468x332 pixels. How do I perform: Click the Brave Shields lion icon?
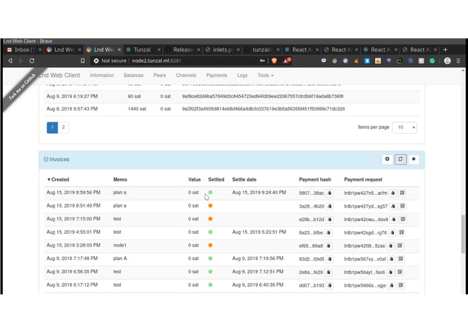pyautogui.click(x=274, y=60)
